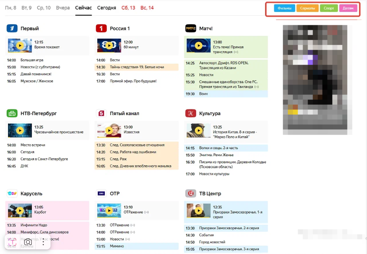
Task: Open След. Дневник влюбленного маньяка listing
Action: click(137, 166)
